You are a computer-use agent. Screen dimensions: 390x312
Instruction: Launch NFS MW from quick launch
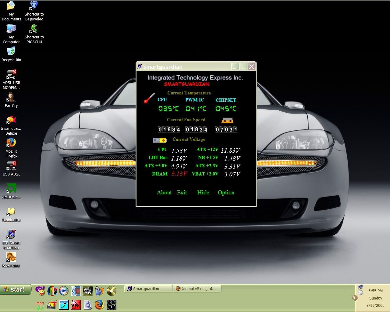[x=88, y=291]
